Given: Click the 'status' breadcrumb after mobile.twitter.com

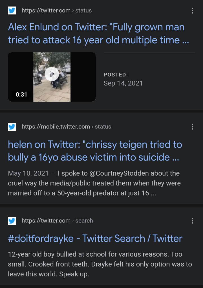Looking at the screenshot, I should click(103, 127).
